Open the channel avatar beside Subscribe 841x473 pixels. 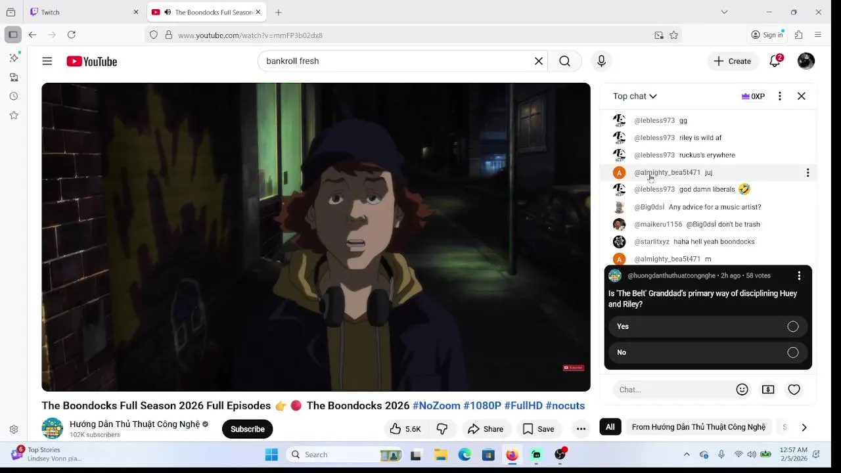[x=53, y=428]
